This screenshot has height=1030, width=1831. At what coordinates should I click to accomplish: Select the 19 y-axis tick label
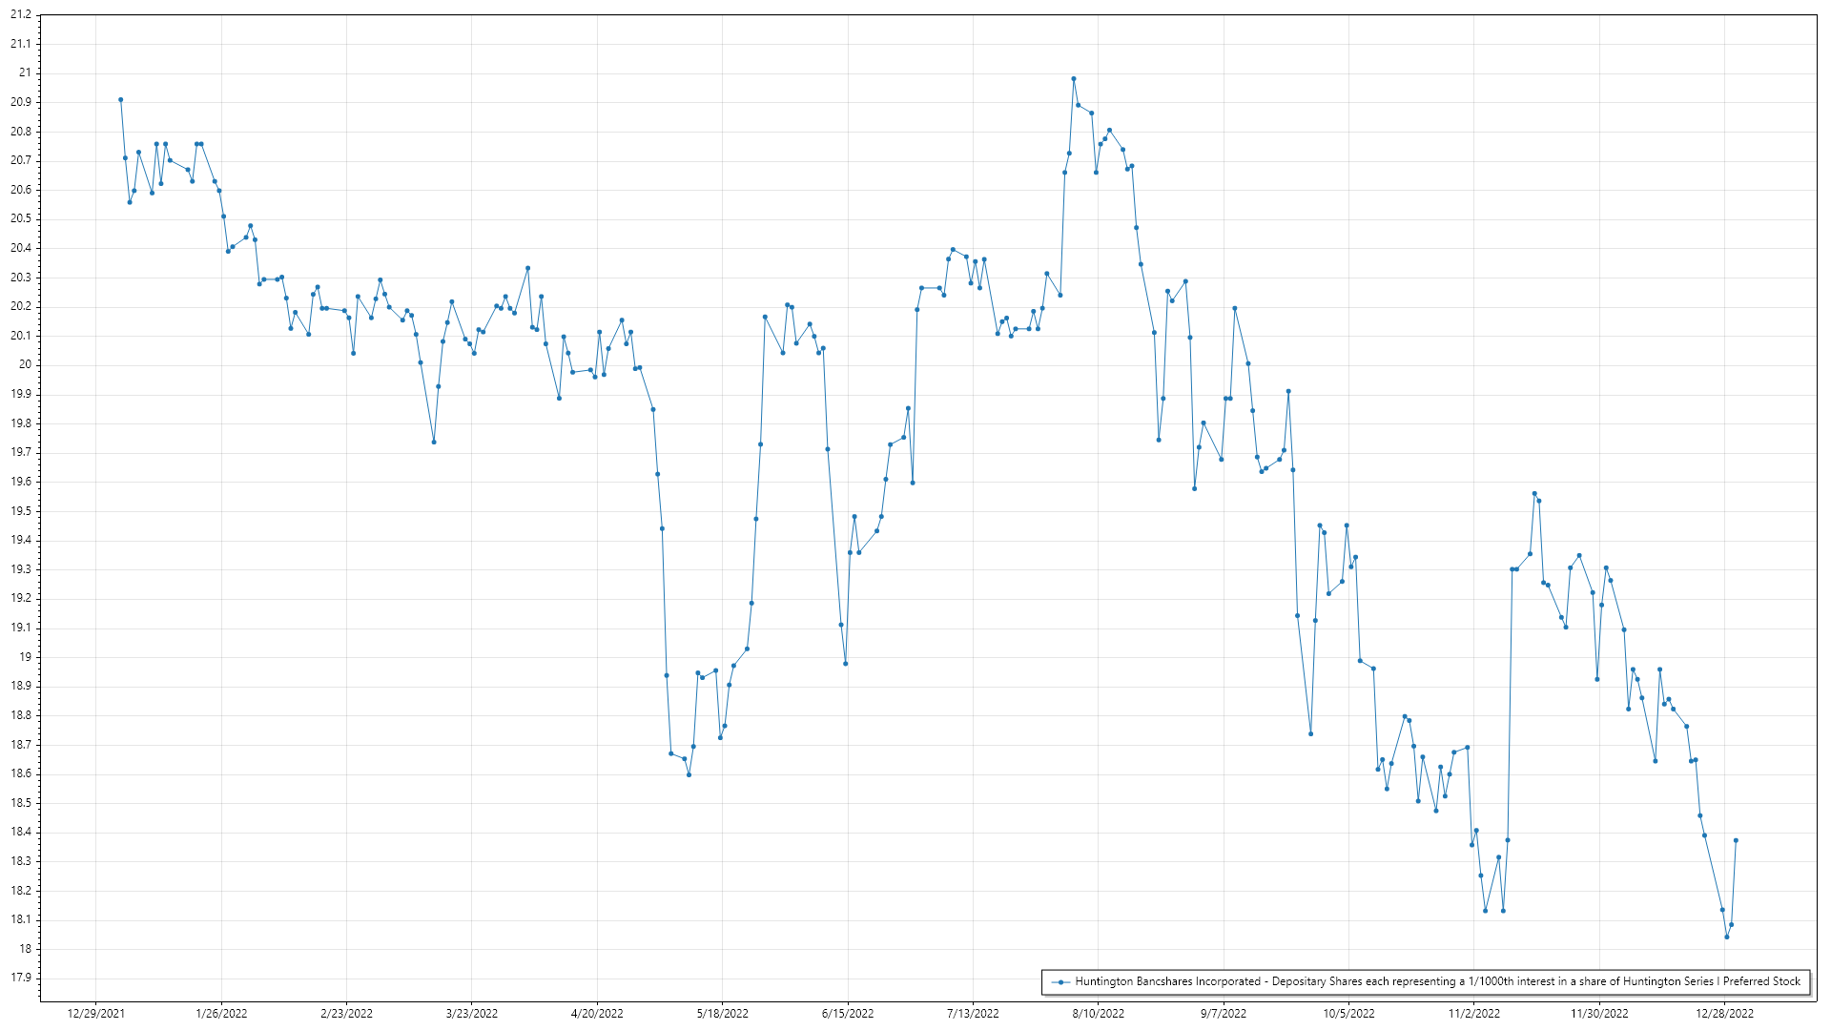pyautogui.click(x=25, y=657)
